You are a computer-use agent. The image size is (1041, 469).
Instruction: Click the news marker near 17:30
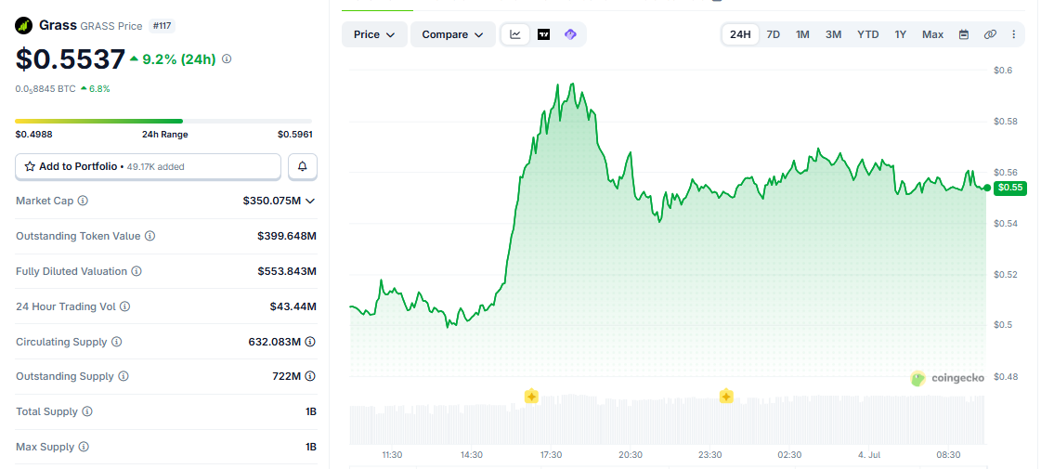coord(531,397)
